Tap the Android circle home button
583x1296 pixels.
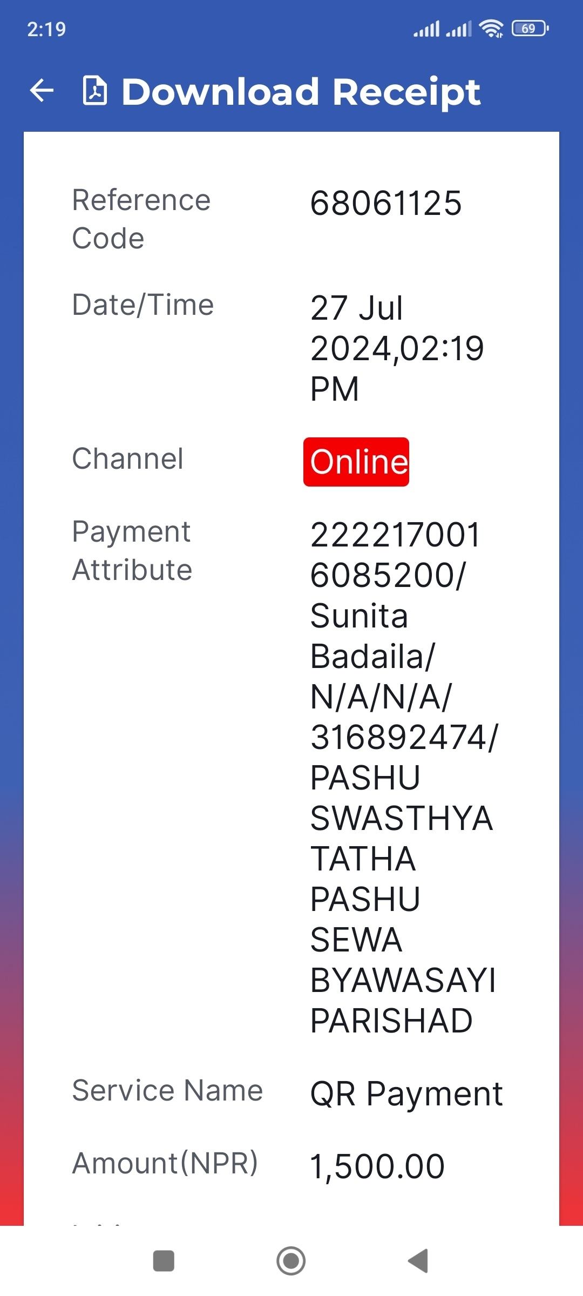(291, 1261)
